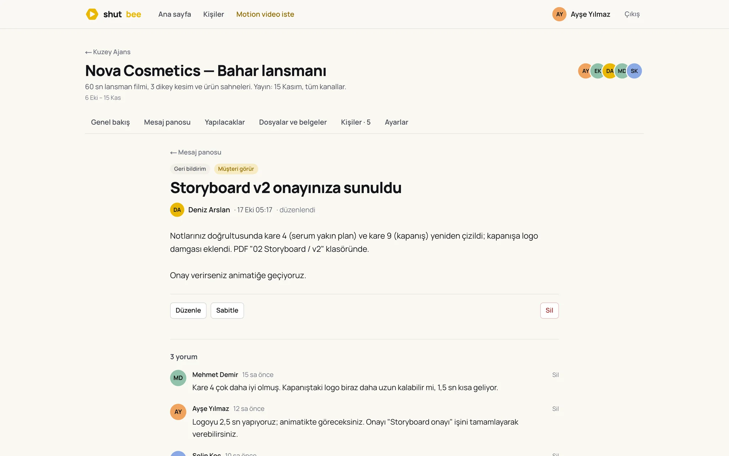
Task: Click the Düzenle button
Action: [x=188, y=310]
